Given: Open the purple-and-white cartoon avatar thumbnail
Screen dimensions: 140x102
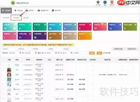Looking at the screenshot, I should coord(9,84).
